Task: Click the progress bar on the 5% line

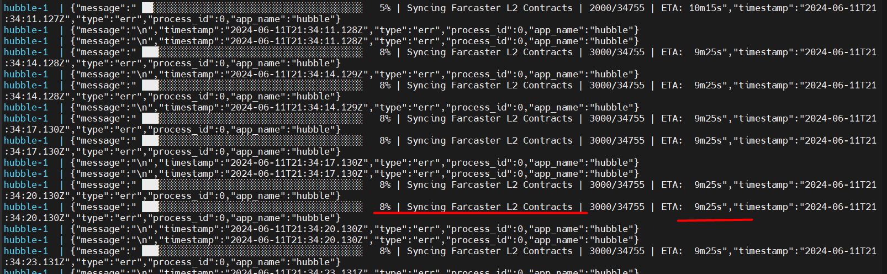Action: [x=260, y=8]
